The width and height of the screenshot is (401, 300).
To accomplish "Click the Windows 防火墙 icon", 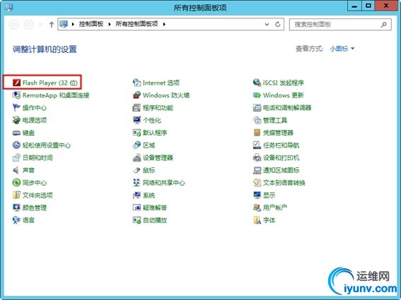I will [x=136, y=95].
